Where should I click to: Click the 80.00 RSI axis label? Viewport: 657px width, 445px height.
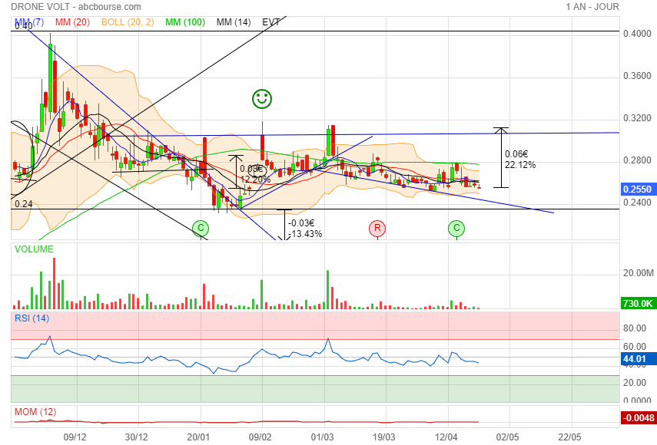tap(635, 328)
